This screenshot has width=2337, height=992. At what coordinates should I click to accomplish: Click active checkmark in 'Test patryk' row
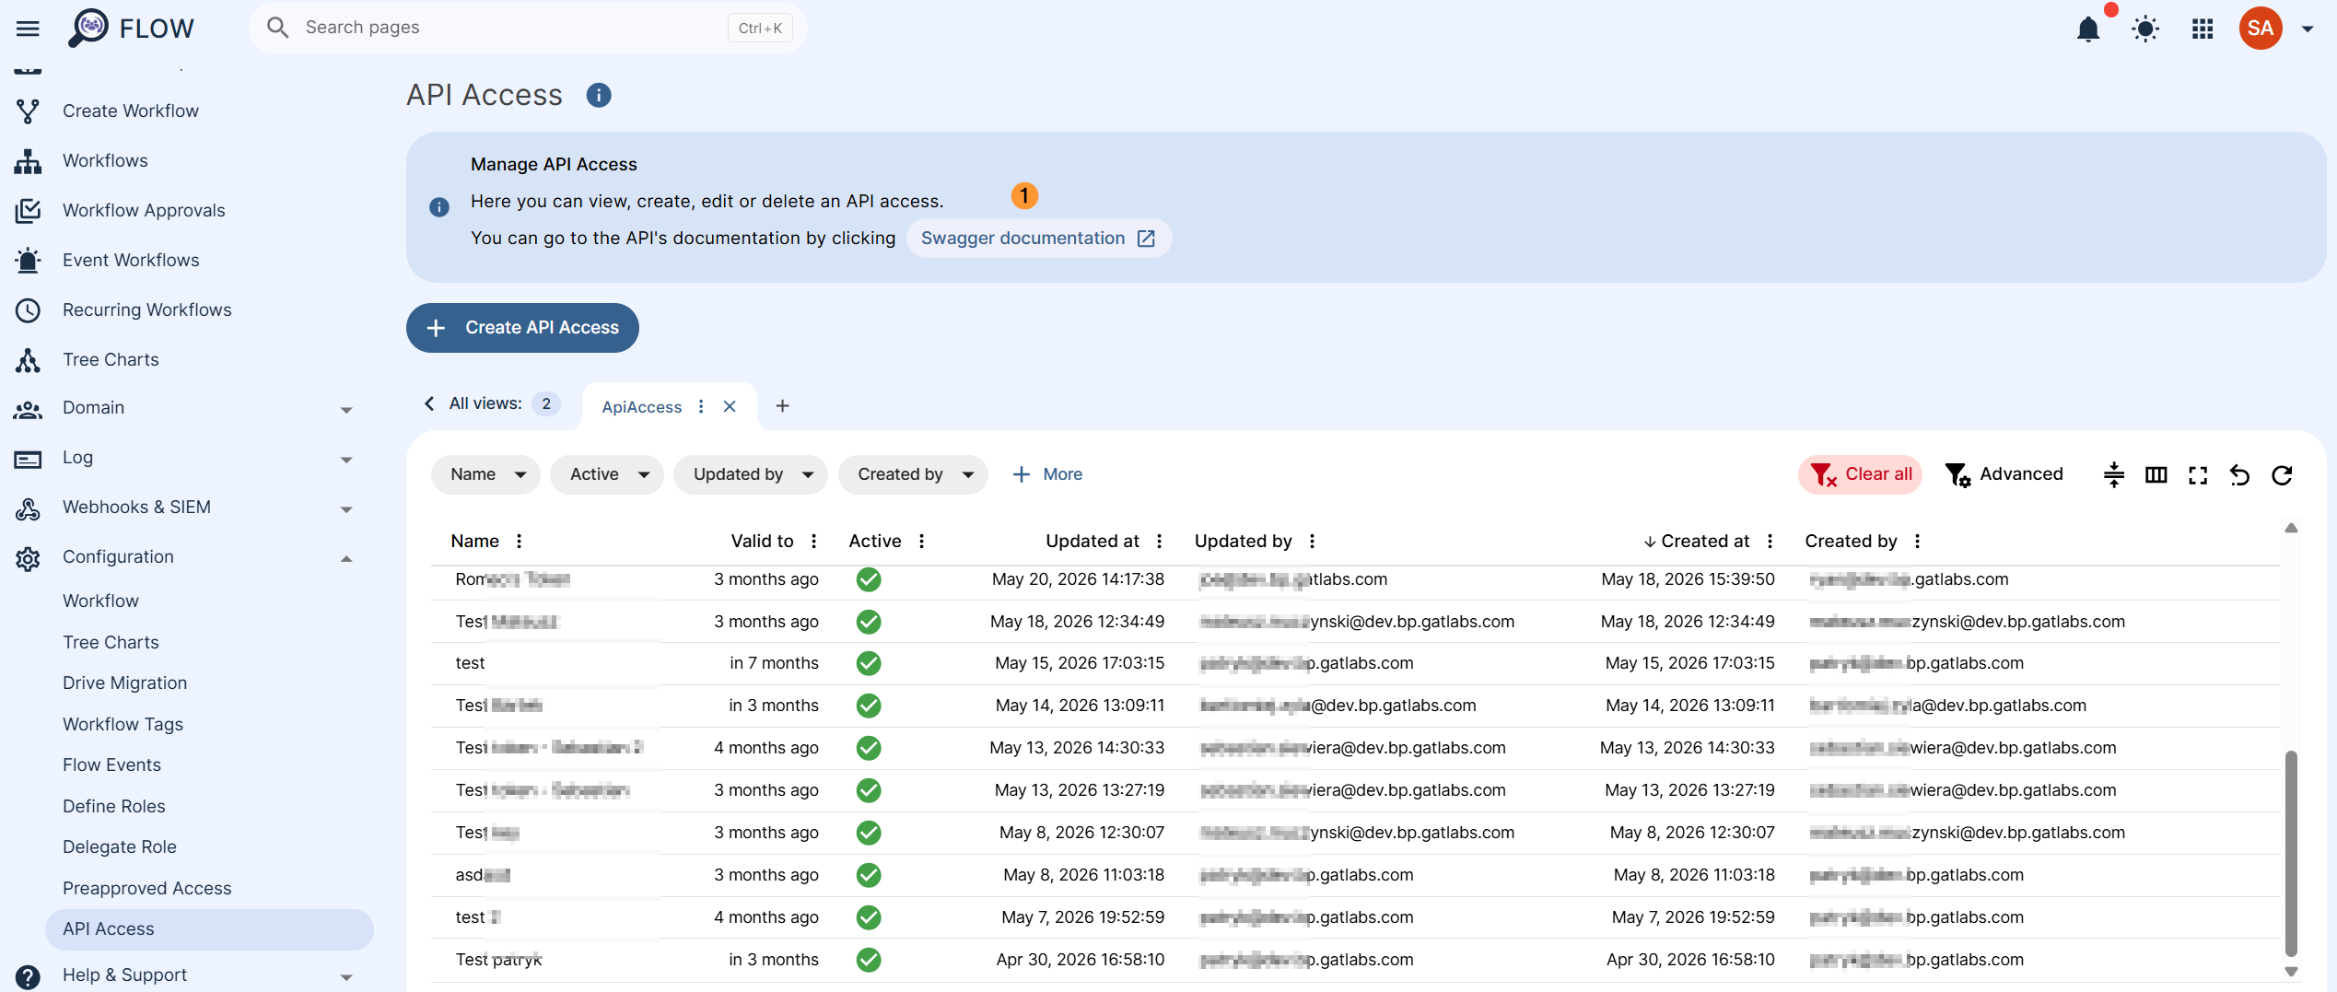pyautogui.click(x=869, y=961)
